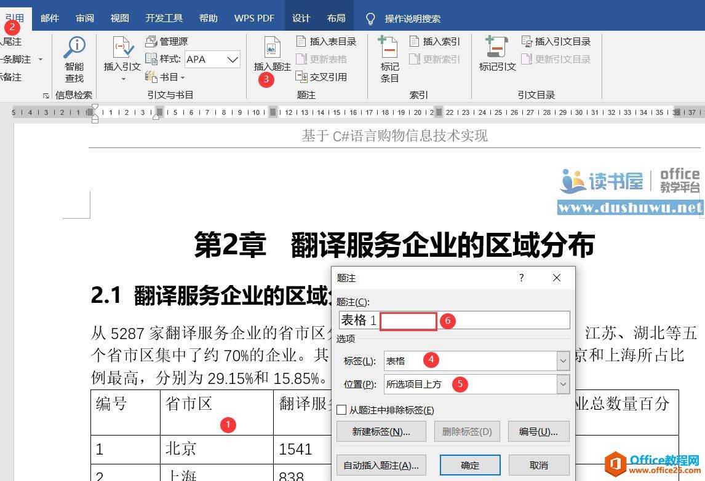Open the 开发工具 tab

click(x=164, y=18)
